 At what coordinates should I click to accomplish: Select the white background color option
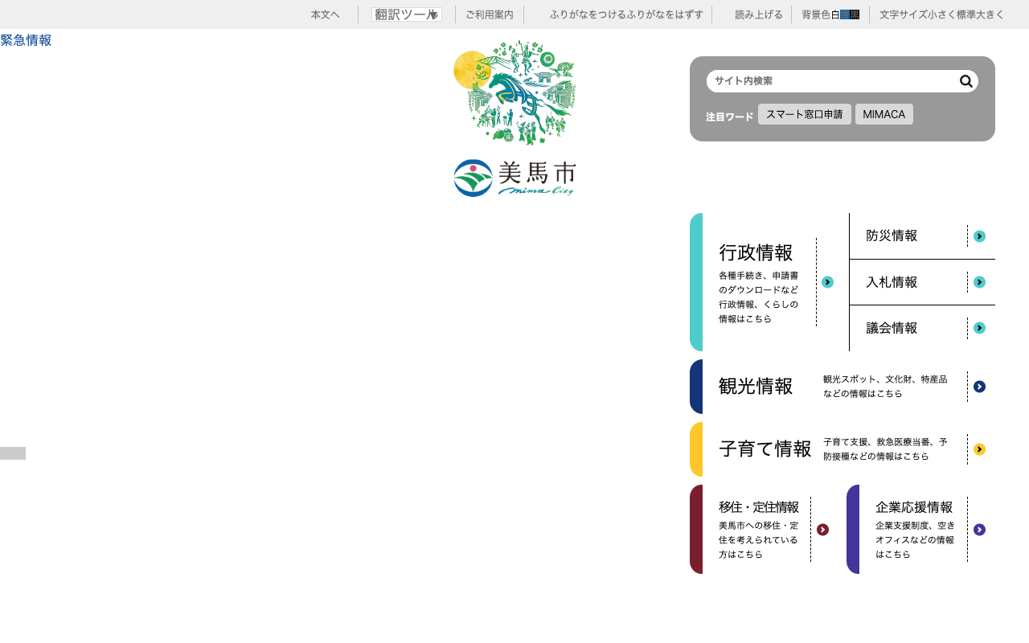point(835,14)
